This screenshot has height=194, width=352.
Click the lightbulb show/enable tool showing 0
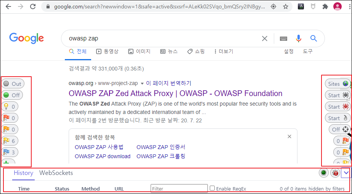10,107
